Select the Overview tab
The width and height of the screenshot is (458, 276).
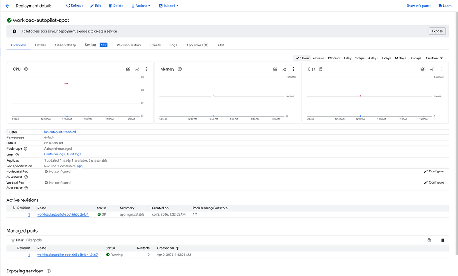[18, 45]
